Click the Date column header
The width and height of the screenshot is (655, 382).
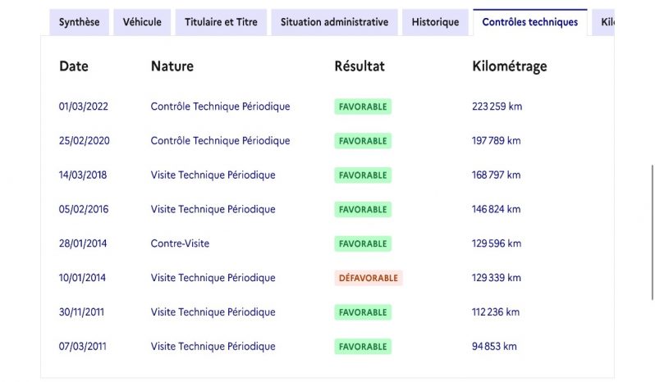(74, 66)
